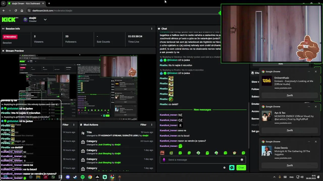Open chat settings gear icon

pos(224,168)
